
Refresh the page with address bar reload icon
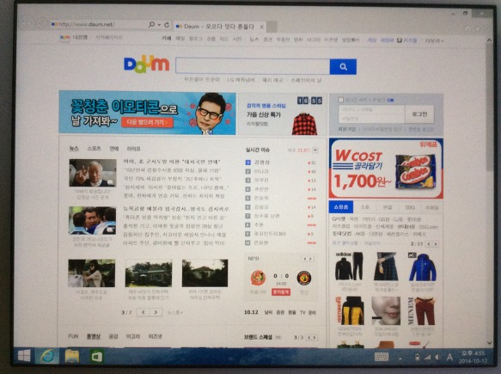[x=167, y=25]
